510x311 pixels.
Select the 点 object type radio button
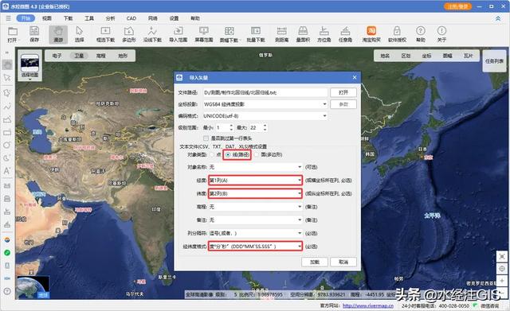click(213, 154)
